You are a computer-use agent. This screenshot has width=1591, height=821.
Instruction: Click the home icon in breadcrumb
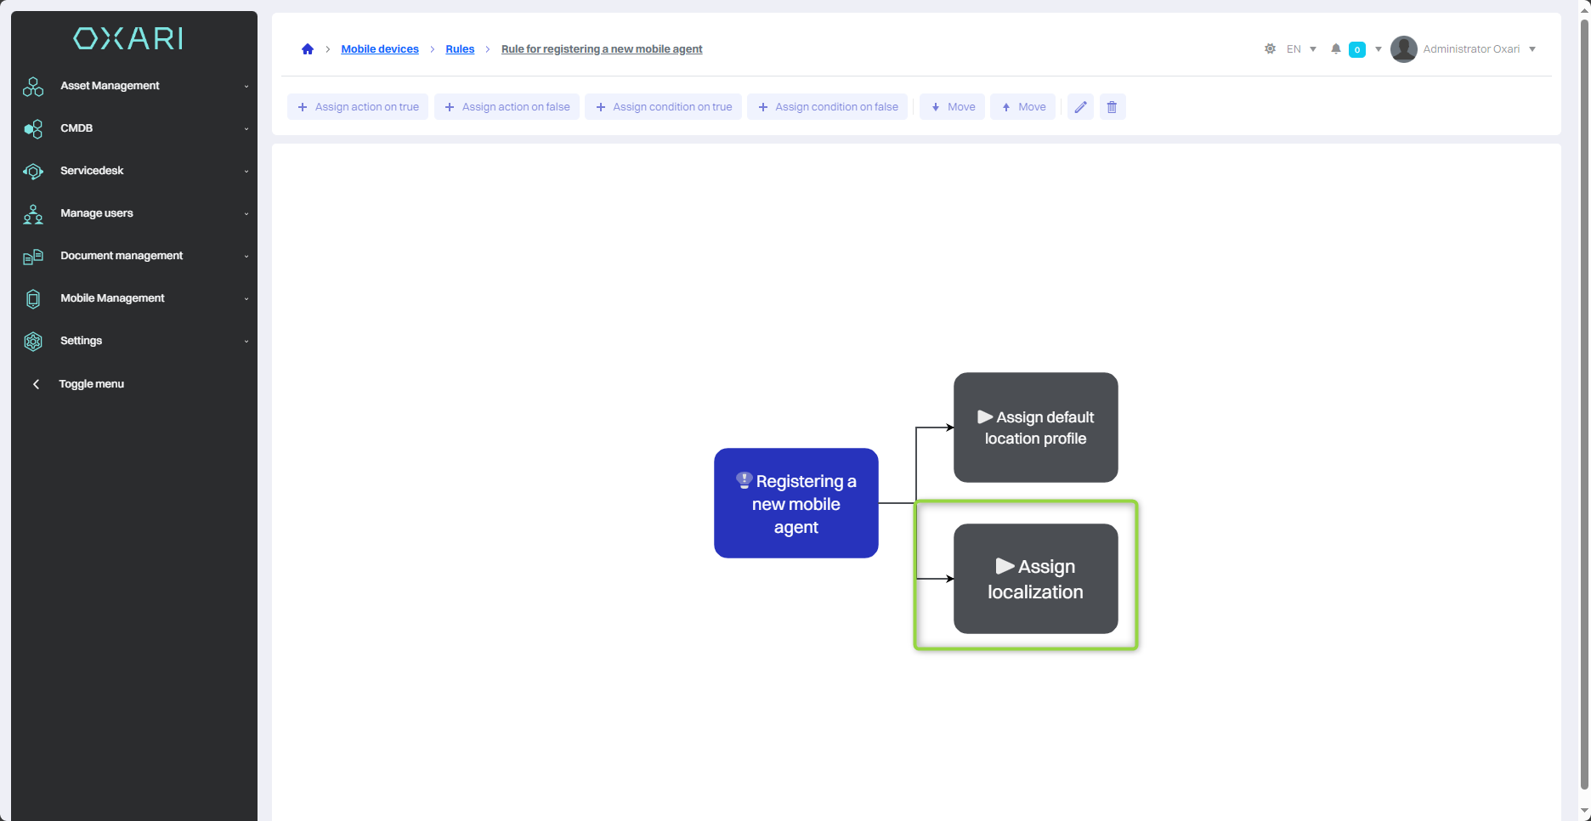coord(308,49)
